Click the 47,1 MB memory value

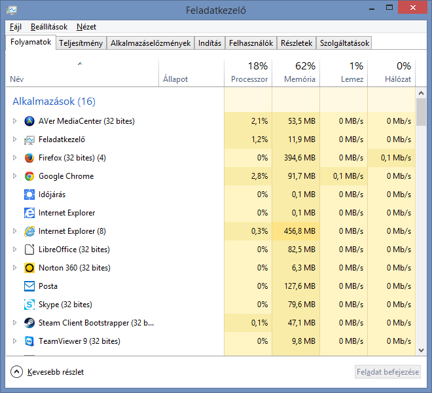click(301, 323)
